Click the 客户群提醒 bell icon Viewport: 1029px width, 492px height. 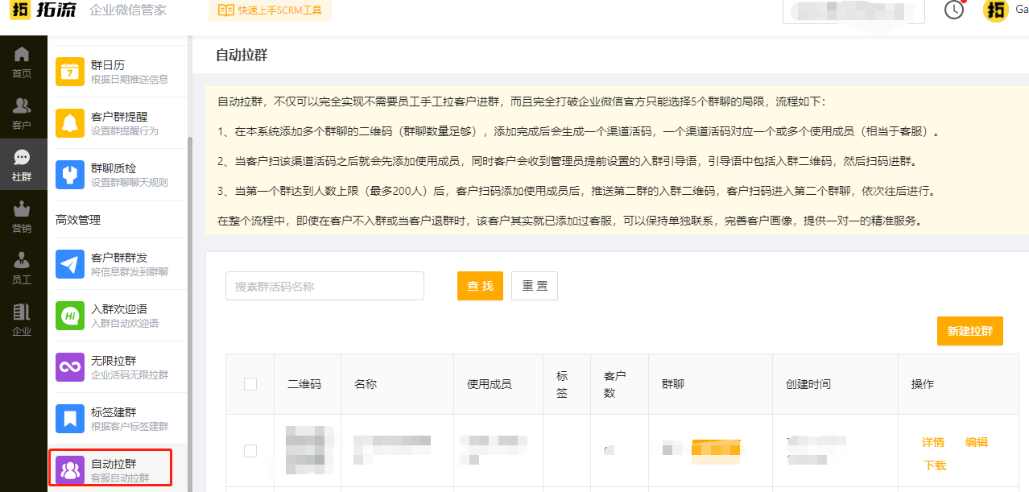click(x=70, y=123)
